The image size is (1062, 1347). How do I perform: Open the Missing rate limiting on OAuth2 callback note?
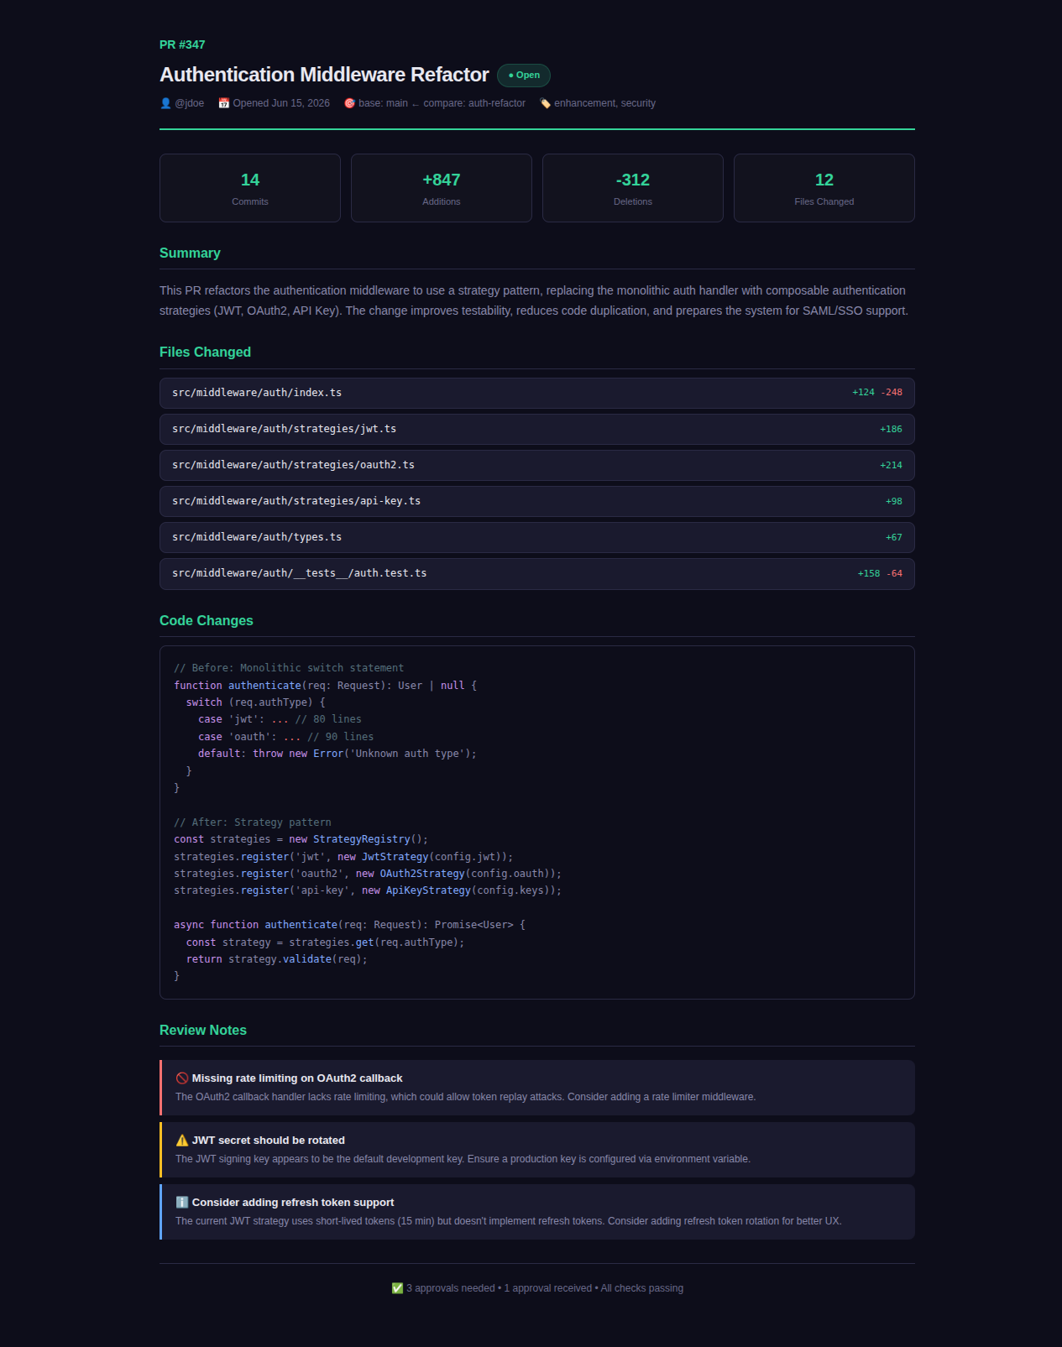[x=537, y=1088]
